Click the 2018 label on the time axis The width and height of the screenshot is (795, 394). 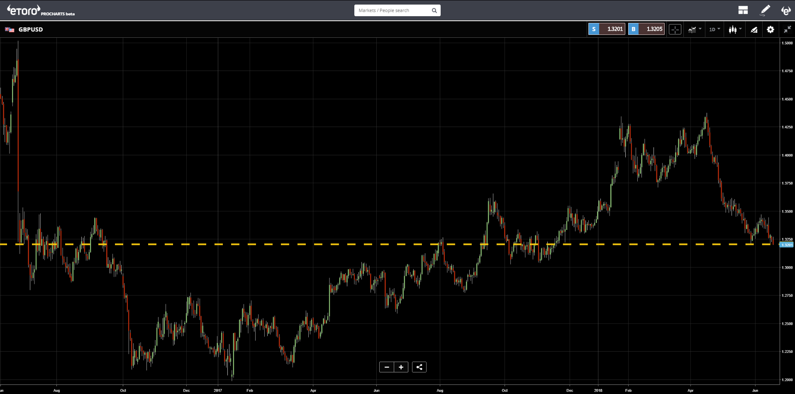[x=598, y=390]
